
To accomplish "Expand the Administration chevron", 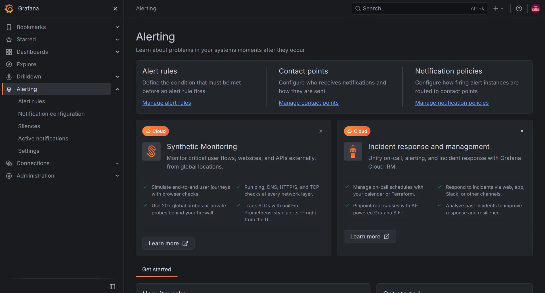I will tap(117, 176).
